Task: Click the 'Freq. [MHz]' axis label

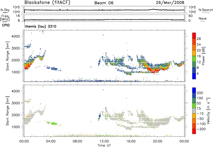Action: [5, 18]
